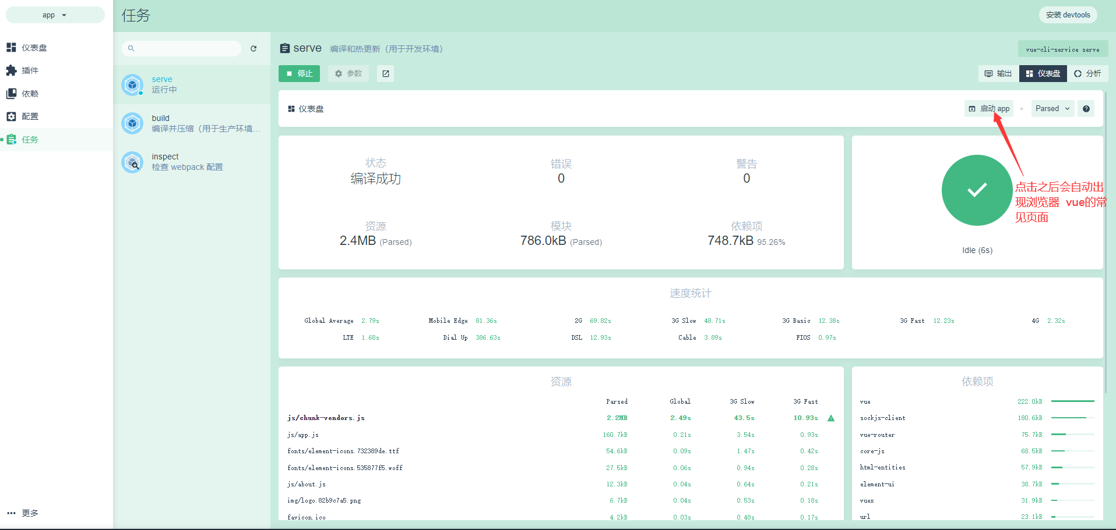1116x530 pixels.
Task: Click the 编译成功 status value
Action: 376,179
